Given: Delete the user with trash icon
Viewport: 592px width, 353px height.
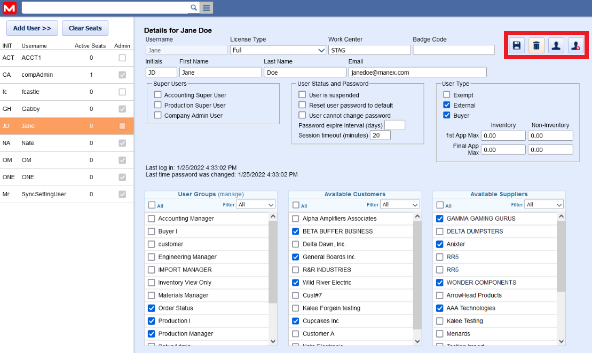Looking at the screenshot, I should (x=536, y=46).
